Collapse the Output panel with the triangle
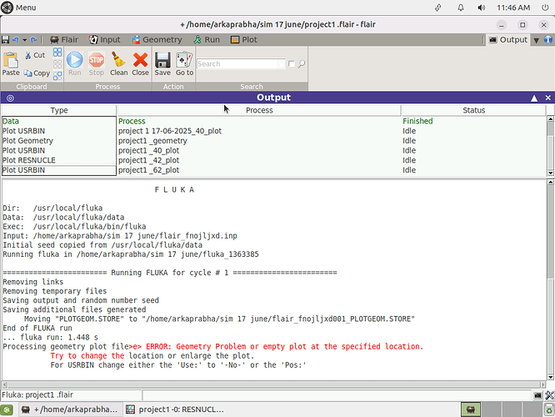This screenshot has height=417, width=555. (534, 98)
